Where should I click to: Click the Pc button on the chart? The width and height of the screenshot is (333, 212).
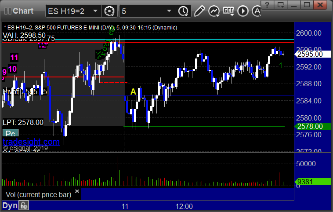coord(11,133)
